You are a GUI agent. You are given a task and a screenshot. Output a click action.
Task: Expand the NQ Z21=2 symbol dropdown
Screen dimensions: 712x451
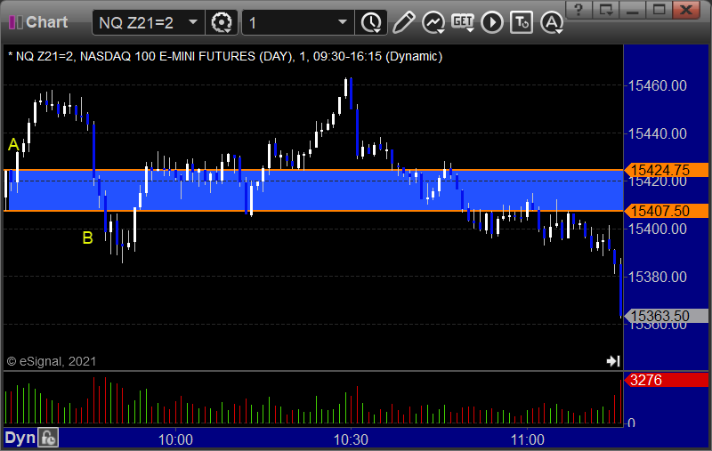pos(193,21)
